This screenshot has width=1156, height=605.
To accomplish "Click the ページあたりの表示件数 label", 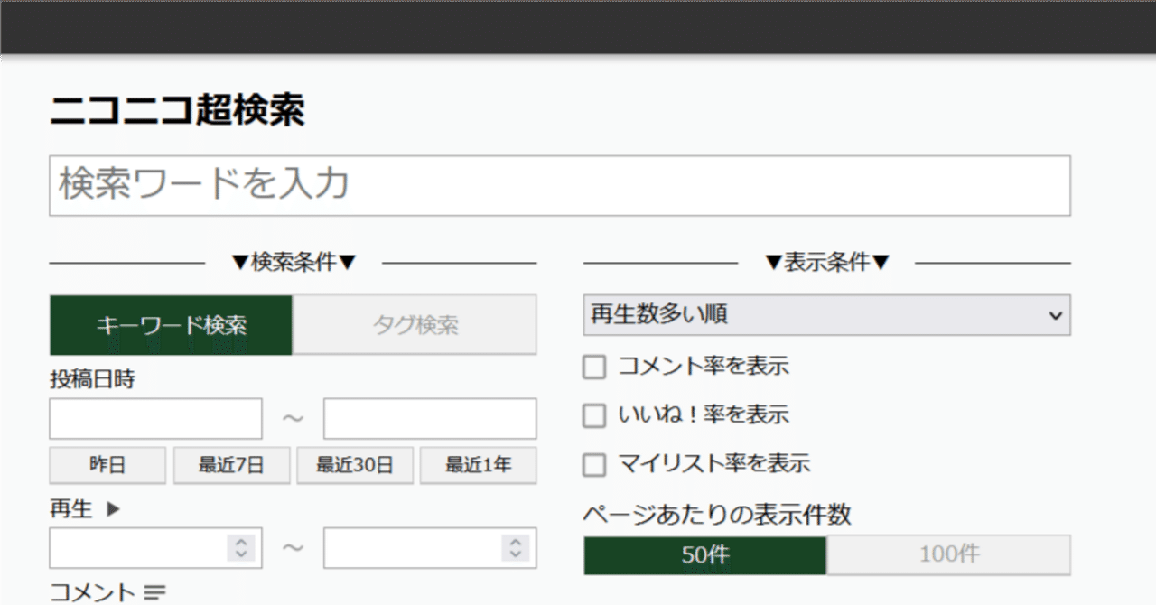I will (x=718, y=515).
